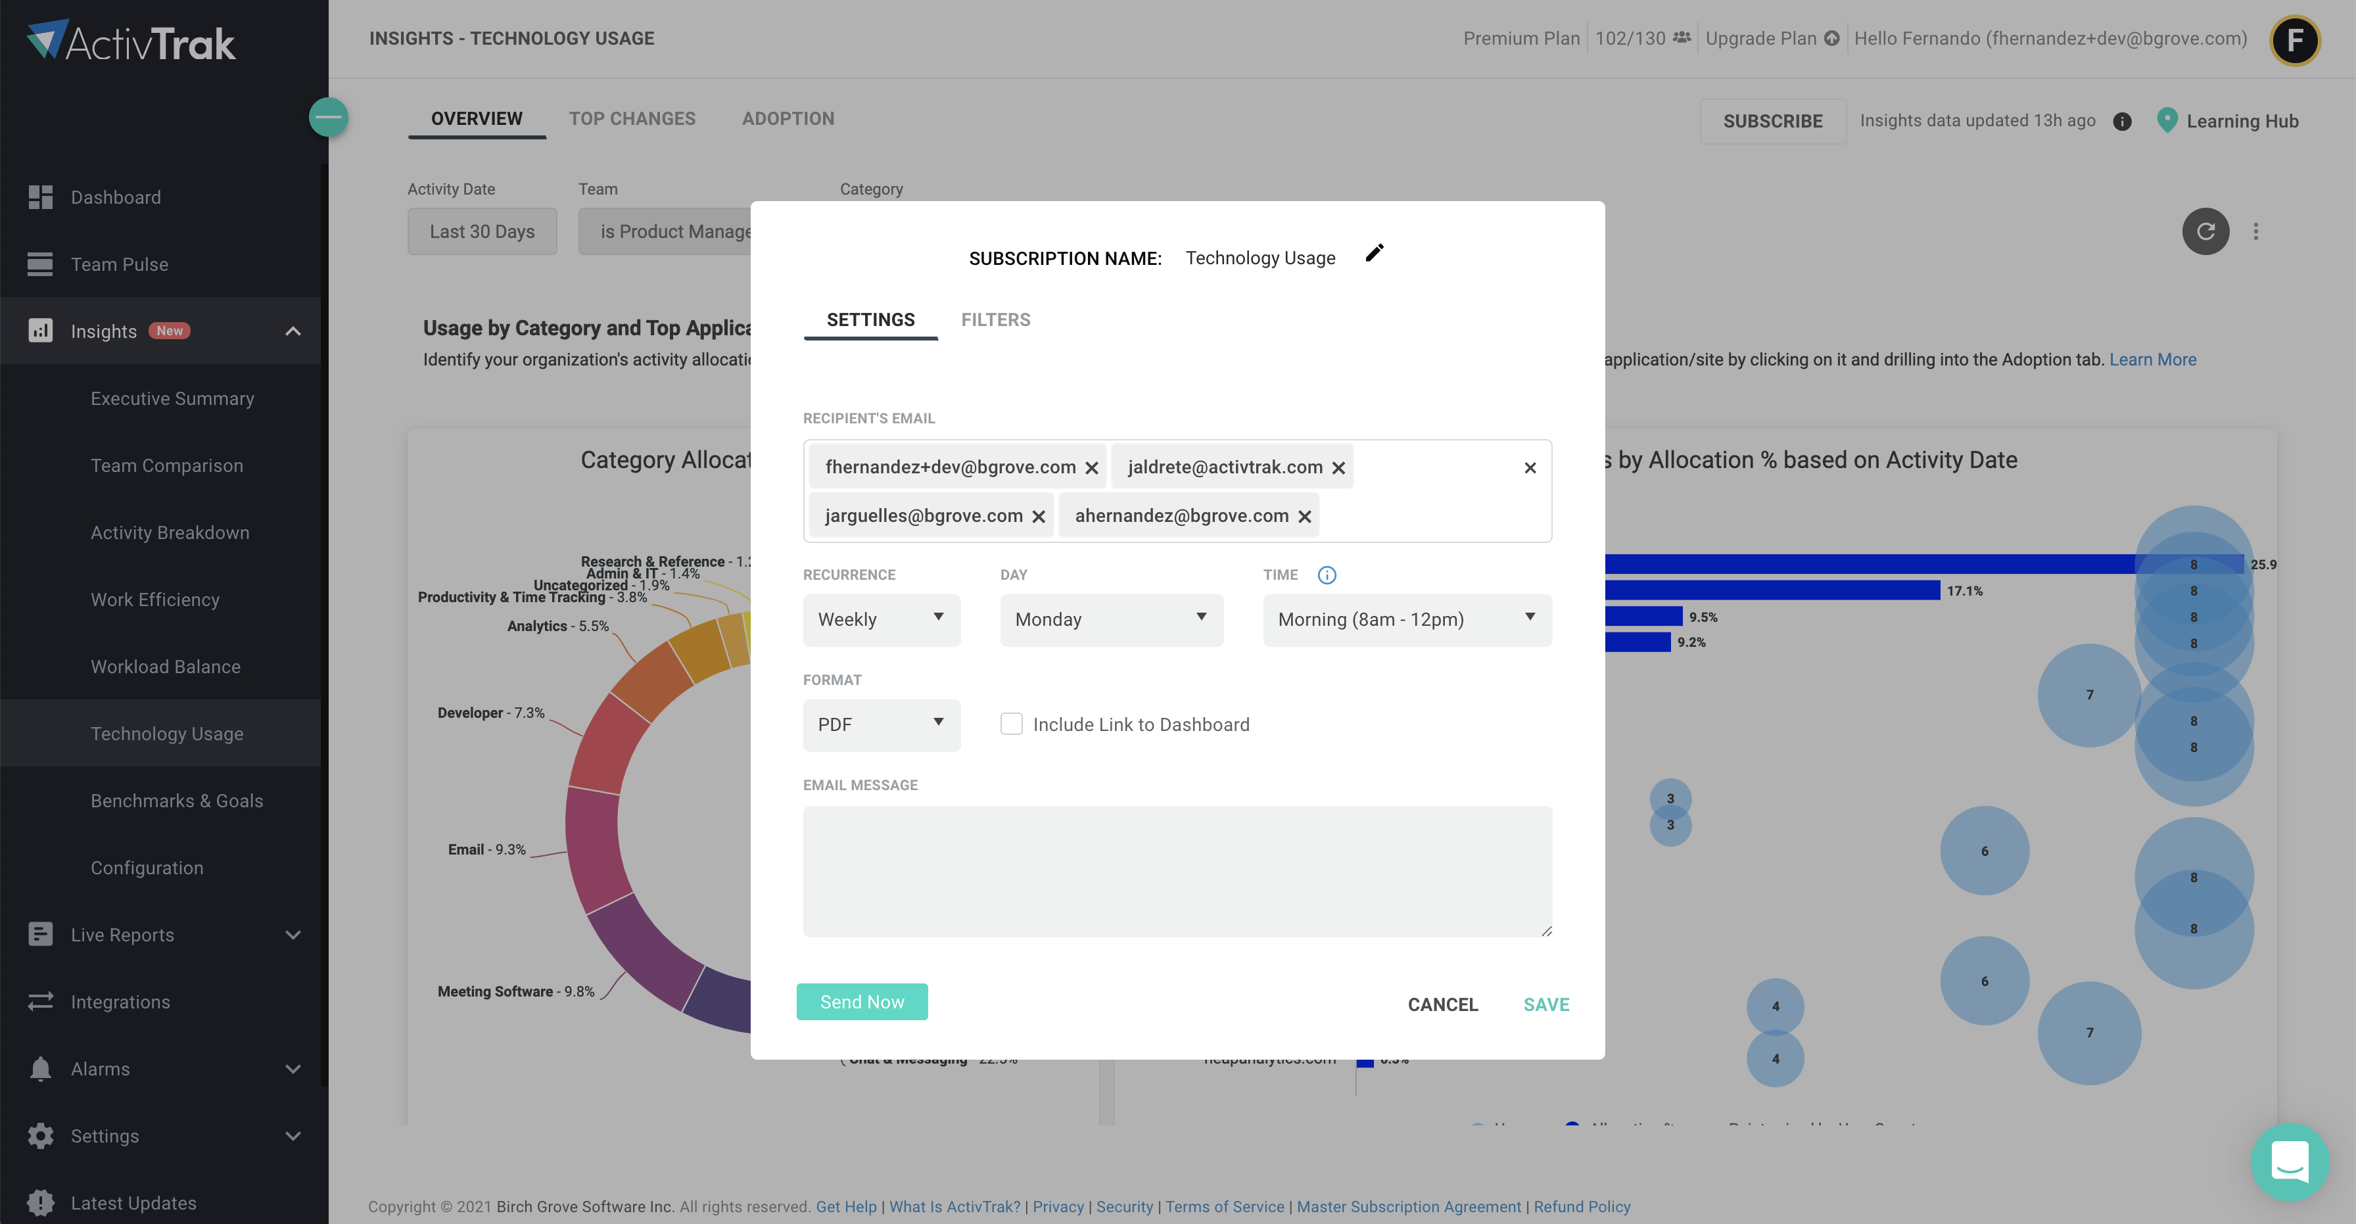Click the ActivTrak logo
Screen dimensions: 2356x1224
point(131,40)
